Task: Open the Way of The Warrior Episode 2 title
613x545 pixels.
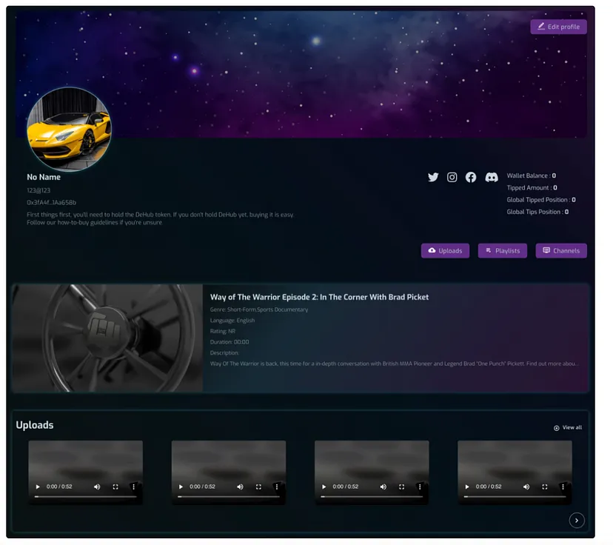Action: pyautogui.click(x=319, y=297)
